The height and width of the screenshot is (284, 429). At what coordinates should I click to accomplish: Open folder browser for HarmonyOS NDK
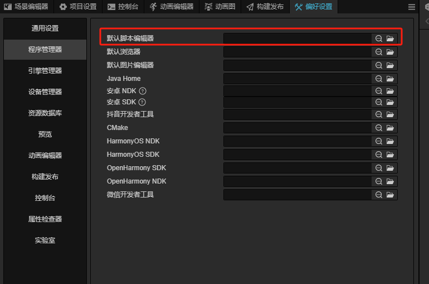click(x=390, y=141)
